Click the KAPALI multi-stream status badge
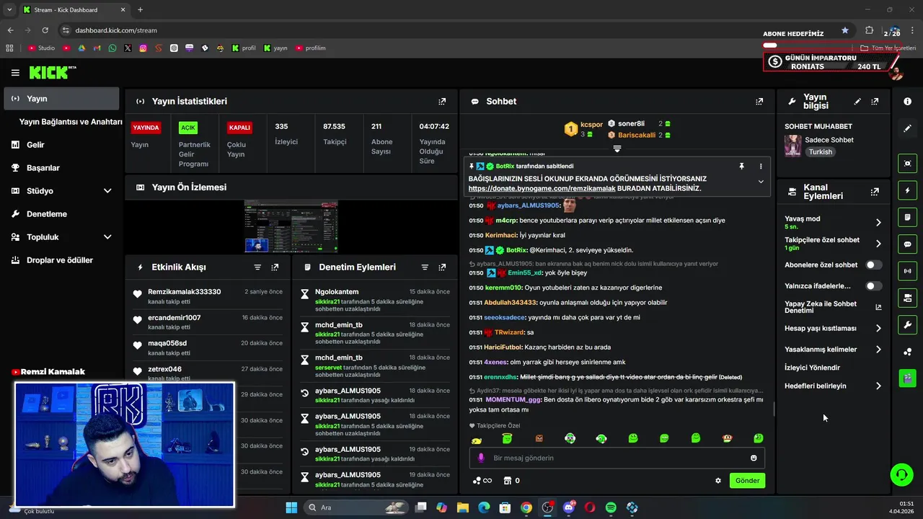The image size is (923, 519). [x=239, y=128]
